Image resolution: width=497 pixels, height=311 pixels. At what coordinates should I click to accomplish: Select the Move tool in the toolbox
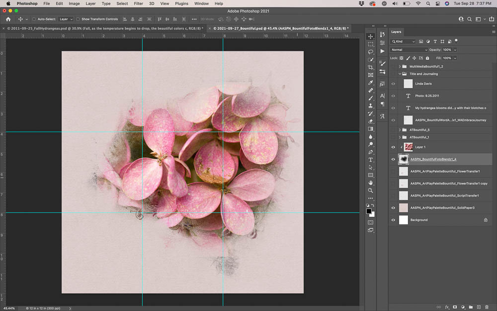click(x=370, y=36)
